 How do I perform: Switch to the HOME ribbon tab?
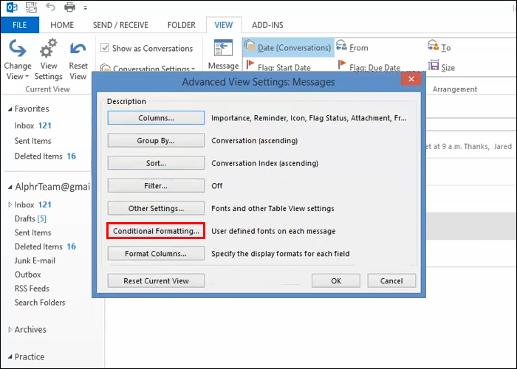click(62, 25)
